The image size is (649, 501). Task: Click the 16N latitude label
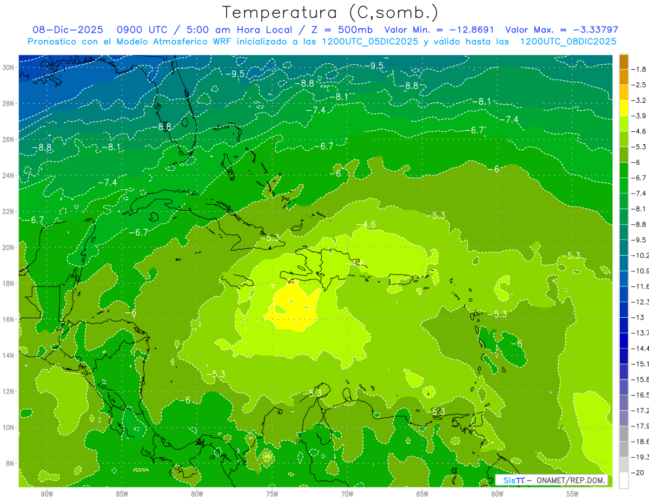(x=9, y=319)
